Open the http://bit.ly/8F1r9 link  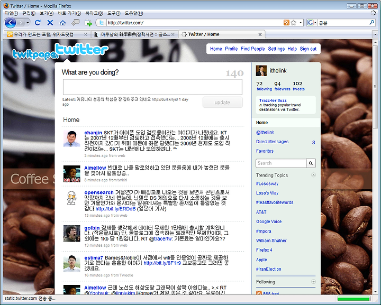pos(162,263)
